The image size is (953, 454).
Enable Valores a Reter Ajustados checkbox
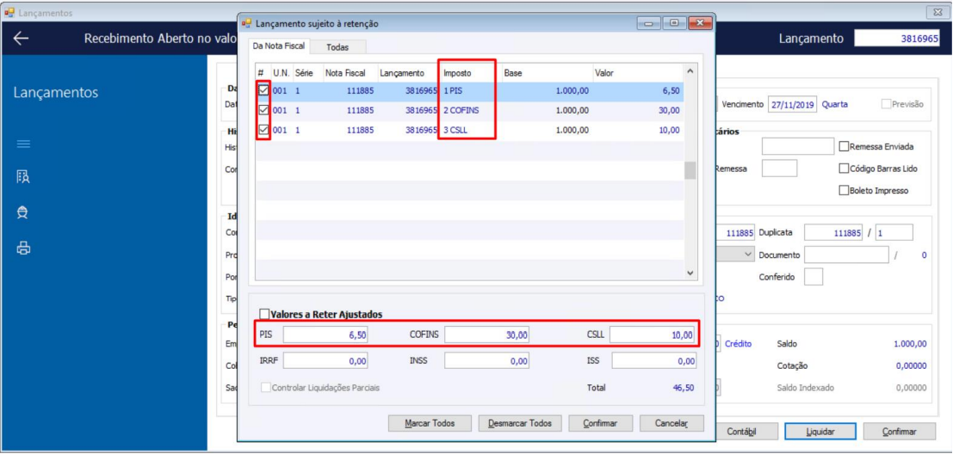[x=263, y=315]
